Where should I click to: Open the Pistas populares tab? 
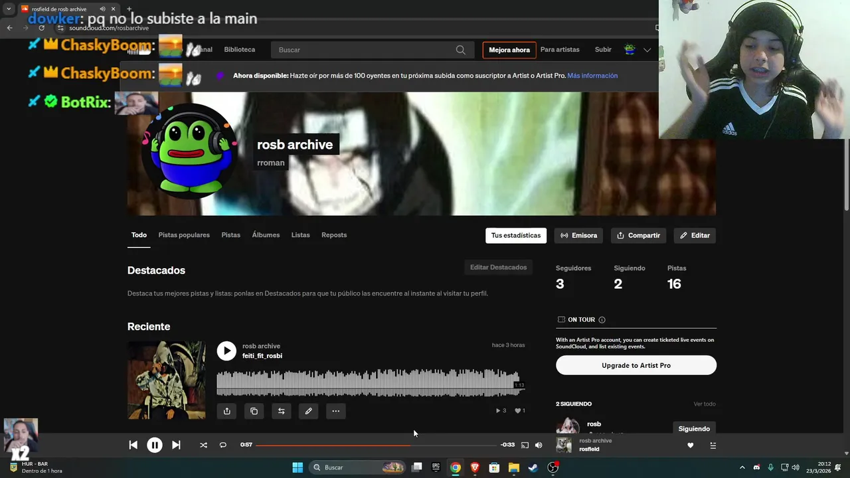click(x=184, y=235)
